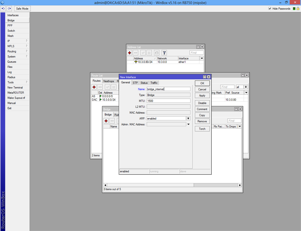Disable the address using the X toolbar icon

tap(149, 53)
